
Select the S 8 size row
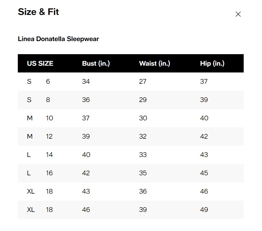(131, 100)
